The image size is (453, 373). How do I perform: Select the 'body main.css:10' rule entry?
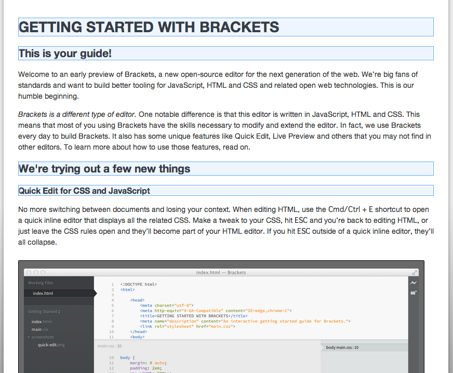coord(342,348)
